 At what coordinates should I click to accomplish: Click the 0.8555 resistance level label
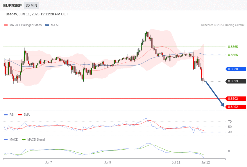tap(233, 55)
